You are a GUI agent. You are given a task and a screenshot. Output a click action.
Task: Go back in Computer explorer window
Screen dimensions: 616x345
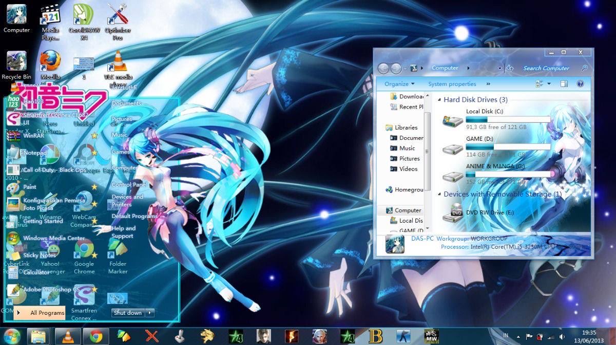point(383,68)
